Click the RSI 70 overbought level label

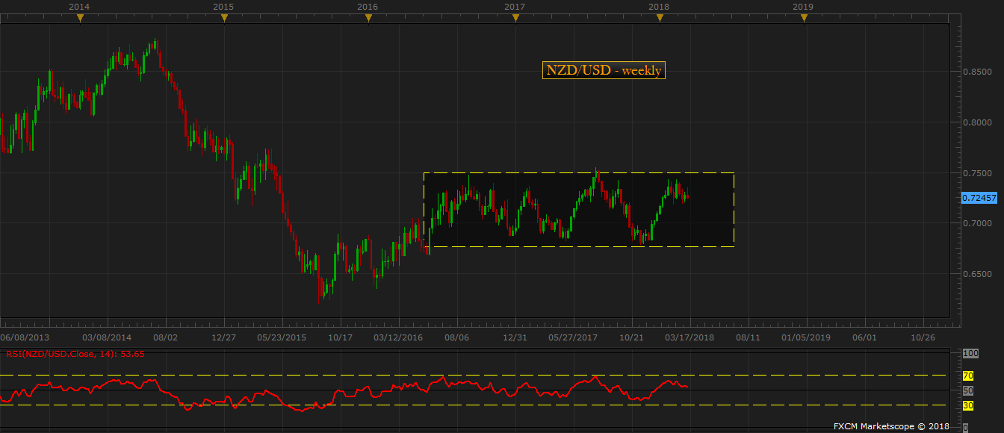(x=968, y=376)
